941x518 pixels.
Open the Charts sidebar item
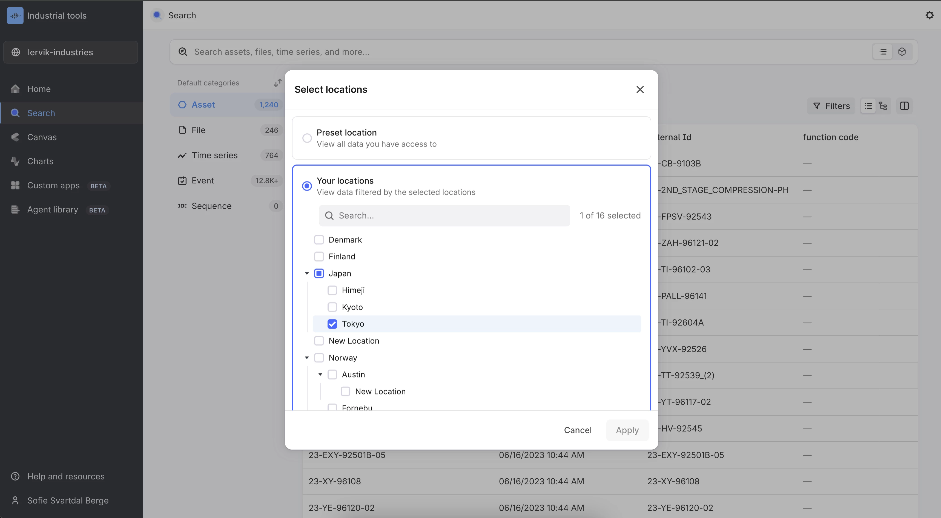[x=40, y=162]
